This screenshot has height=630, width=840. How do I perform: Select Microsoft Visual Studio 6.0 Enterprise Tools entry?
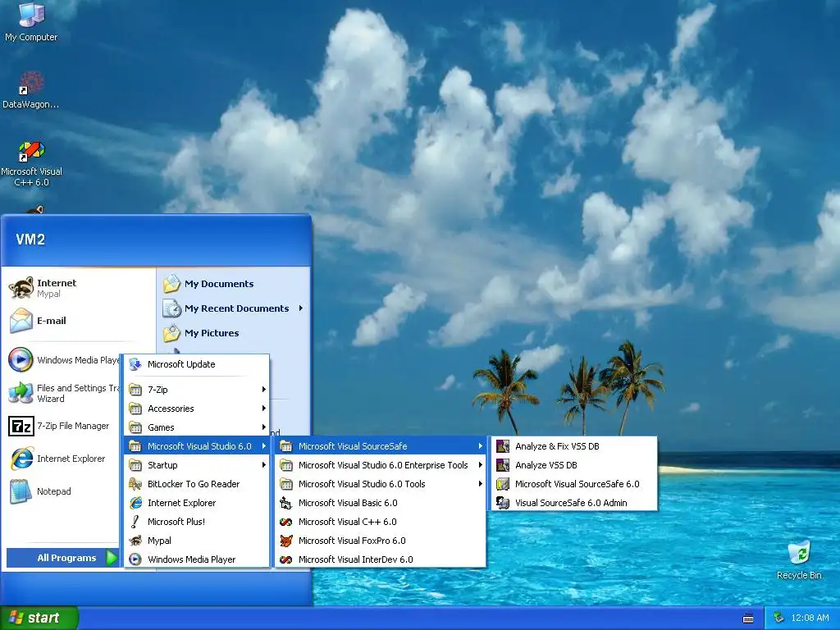381,465
